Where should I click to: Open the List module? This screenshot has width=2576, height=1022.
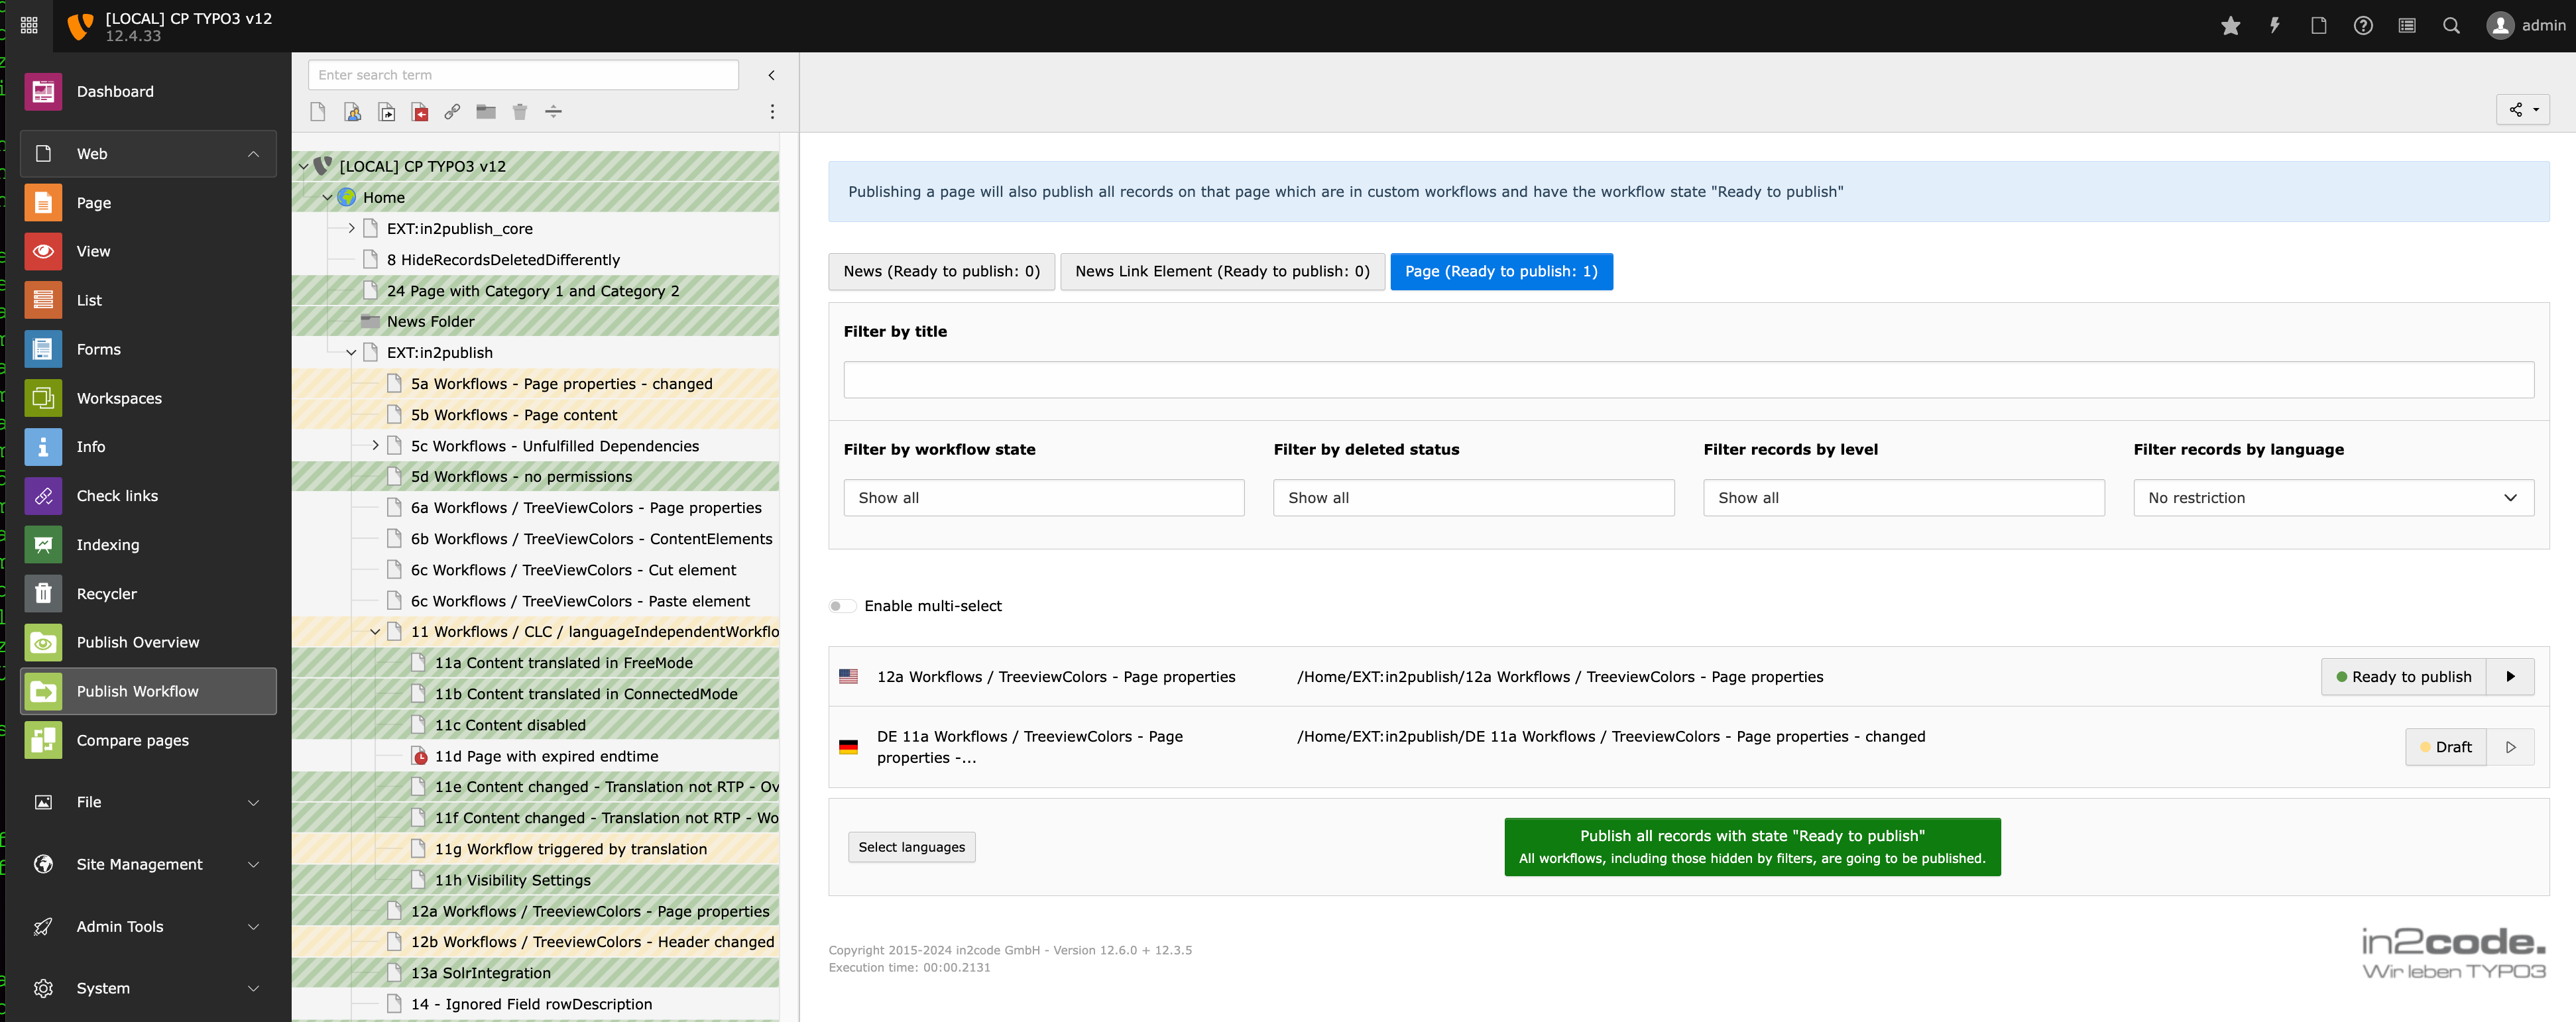148,301
